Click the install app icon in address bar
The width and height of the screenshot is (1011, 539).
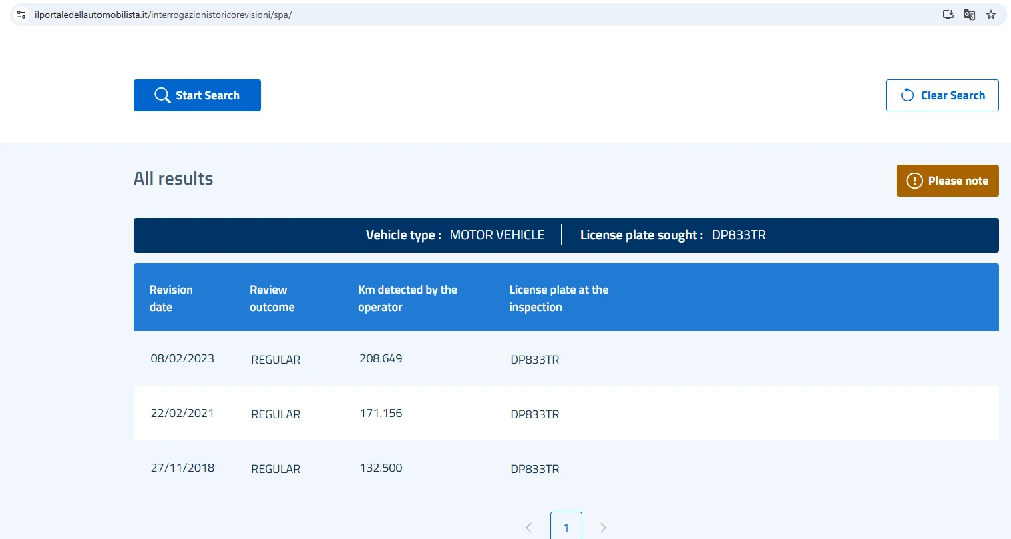click(948, 15)
